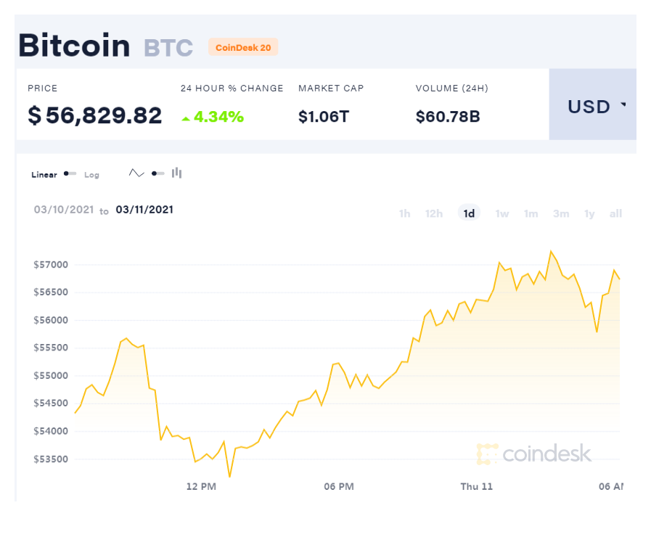
Task: Click the green up-arrow change indicator
Action: (x=186, y=119)
